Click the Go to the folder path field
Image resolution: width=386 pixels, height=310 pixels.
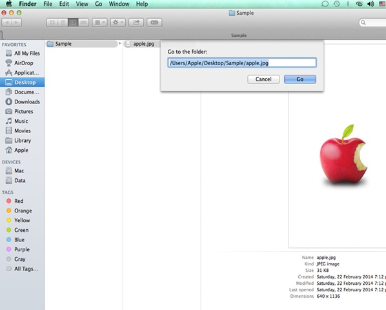point(242,63)
